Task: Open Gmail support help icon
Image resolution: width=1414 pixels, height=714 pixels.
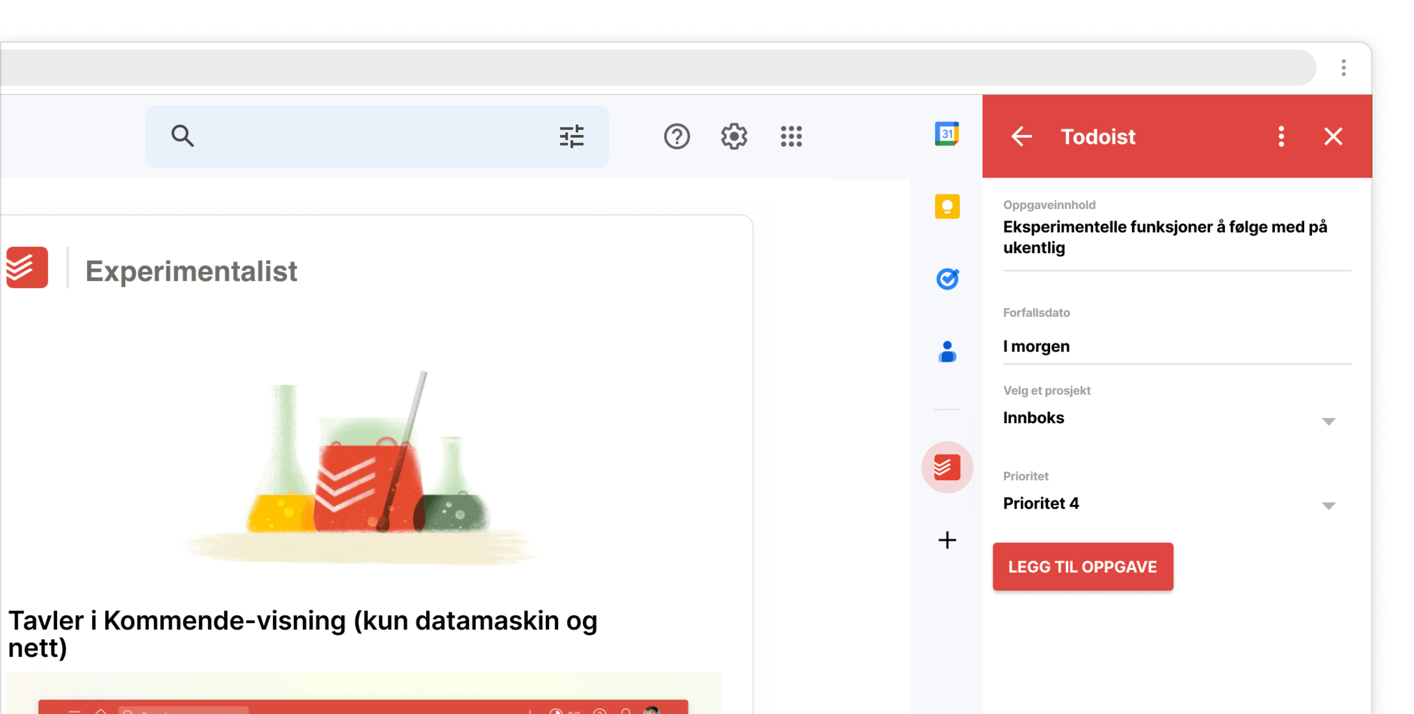Action: [676, 136]
